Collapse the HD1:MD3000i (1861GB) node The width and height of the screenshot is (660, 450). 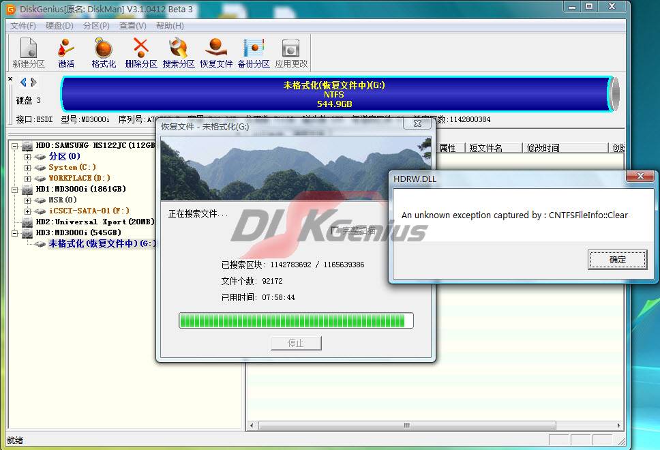point(15,190)
